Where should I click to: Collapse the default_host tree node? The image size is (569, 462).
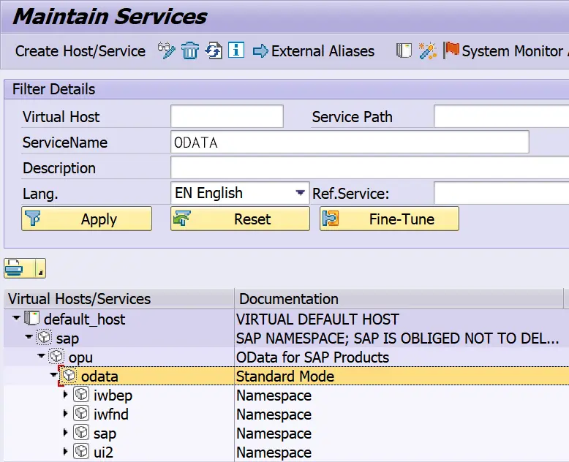click(x=16, y=319)
